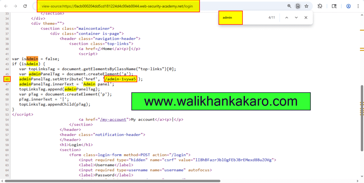Click the browser back arrow
Screen dimensions: 364x183
[x=5, y=6]
